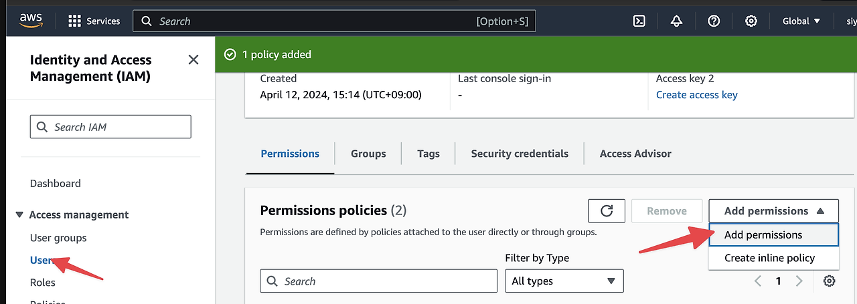The image size is (857, 304).
Task: Open table preferences gear icon
Action: tap(829, 281)
